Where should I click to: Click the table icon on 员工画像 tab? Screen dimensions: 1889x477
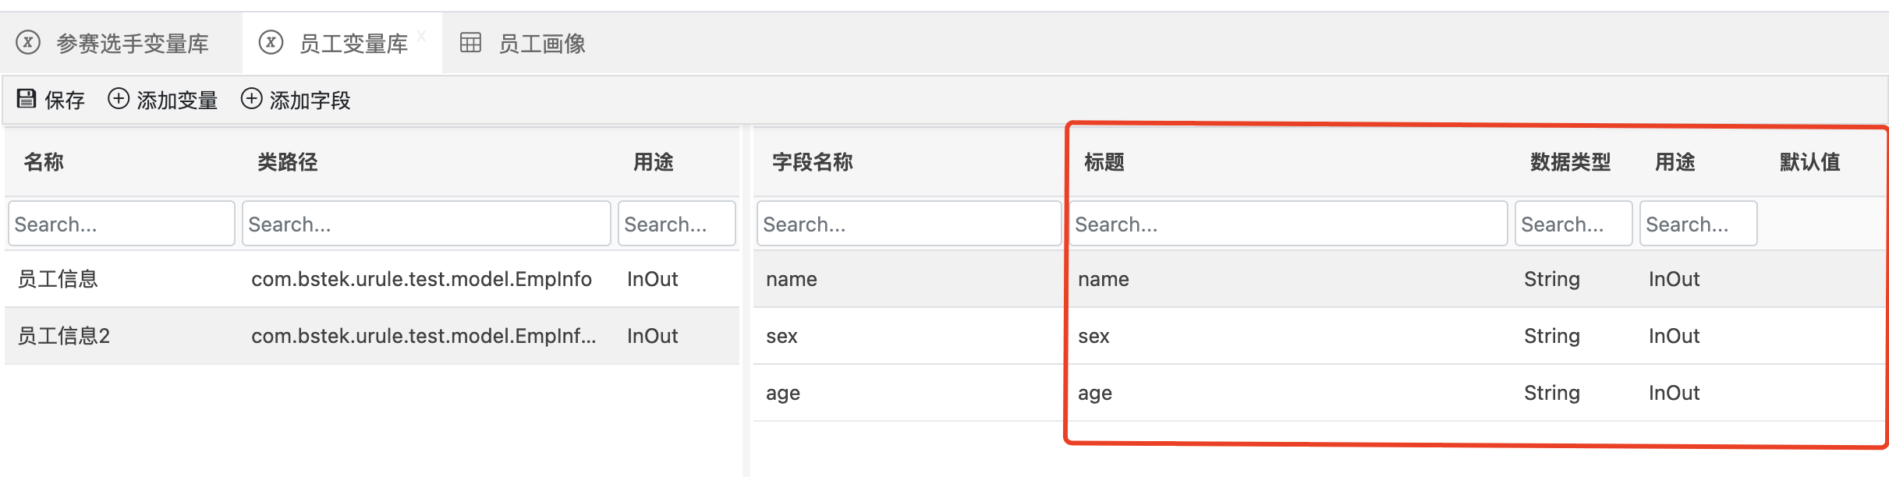[x=470, y=42]
